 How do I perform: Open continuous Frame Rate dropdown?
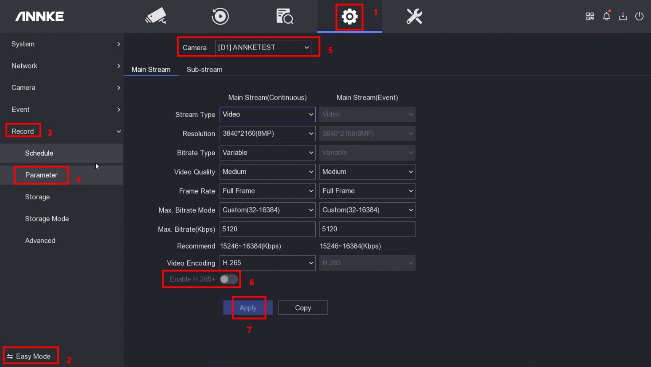tap(267, 191)
